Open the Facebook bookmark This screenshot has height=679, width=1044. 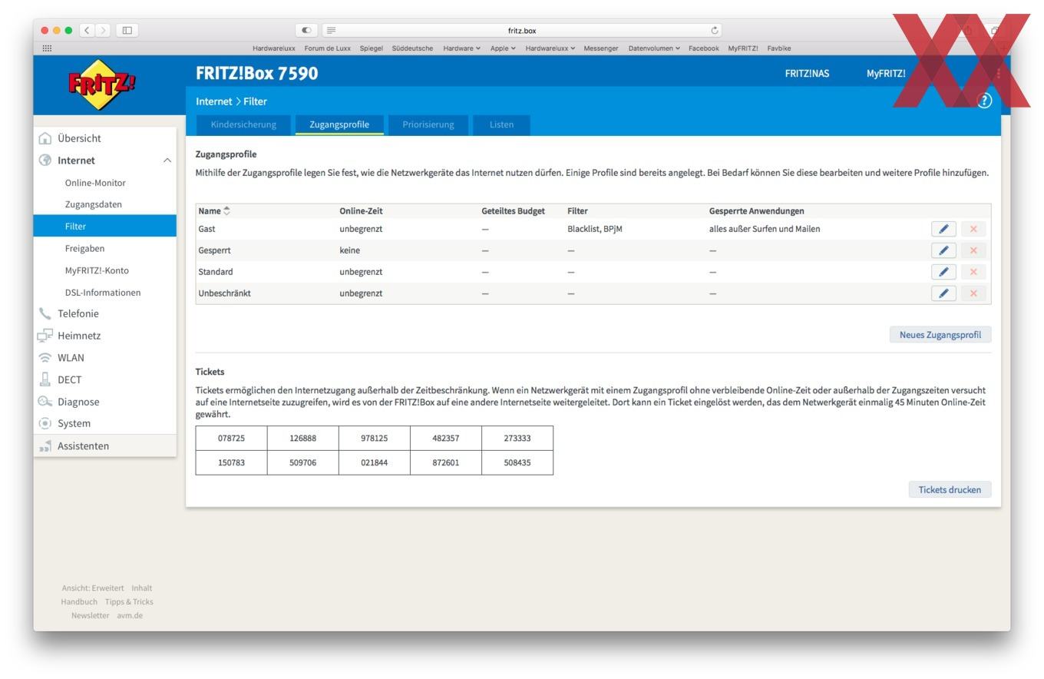tap(703, 48)
